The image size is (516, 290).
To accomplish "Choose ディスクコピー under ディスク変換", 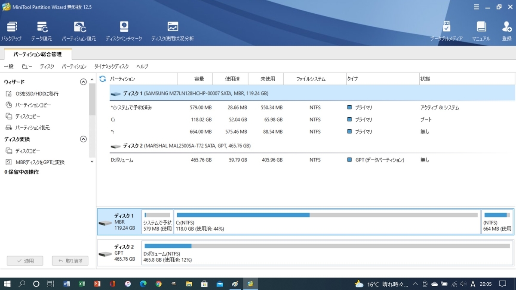I will [22, 151].
